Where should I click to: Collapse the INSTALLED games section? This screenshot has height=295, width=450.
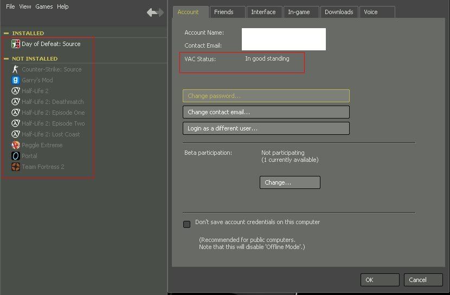click(6, 33)
